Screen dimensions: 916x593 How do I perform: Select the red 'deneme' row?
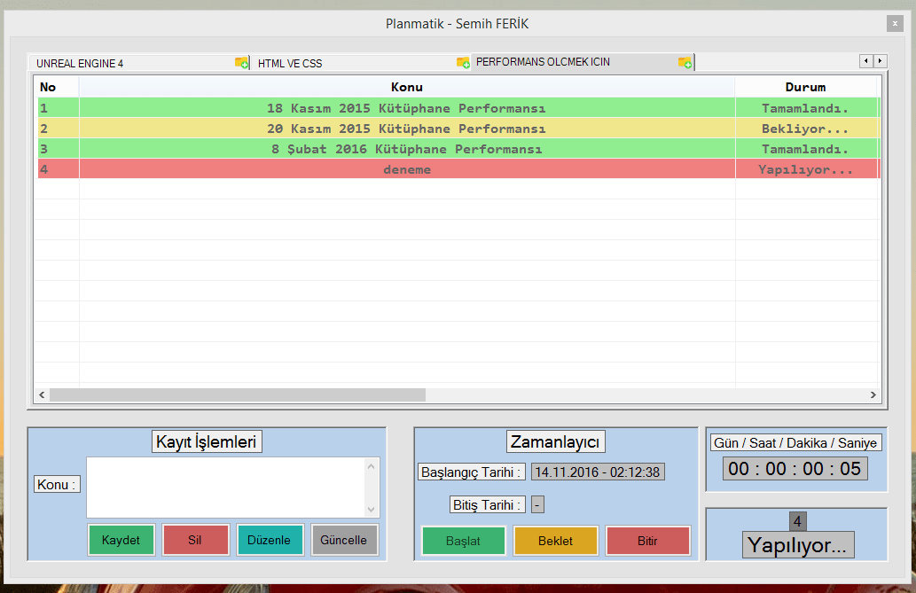click(407, 169)
